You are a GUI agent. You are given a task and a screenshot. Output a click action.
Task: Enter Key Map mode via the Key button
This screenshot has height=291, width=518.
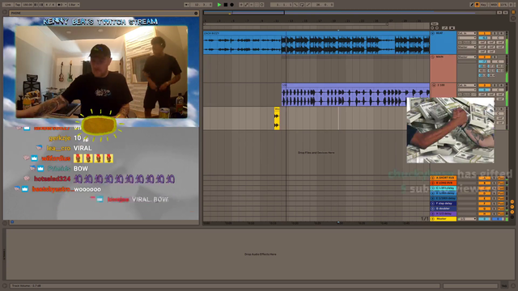coord(484,5)
